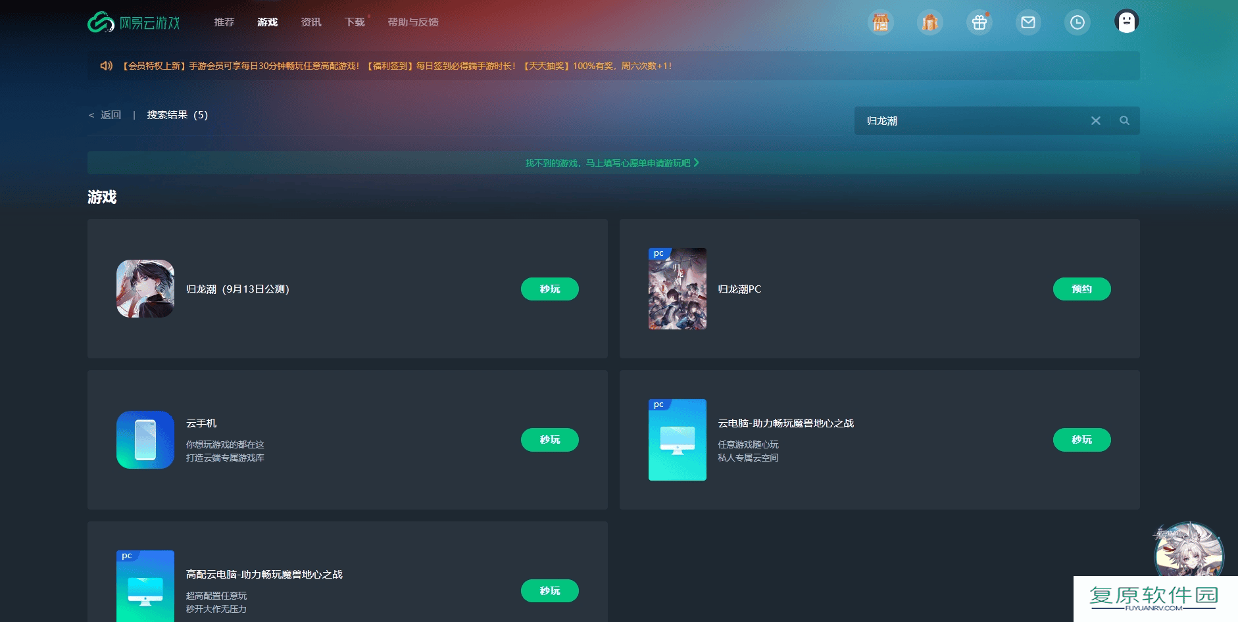Switch to the 游戏 tab
1238x622 pixels.
[x=268, y=22]
